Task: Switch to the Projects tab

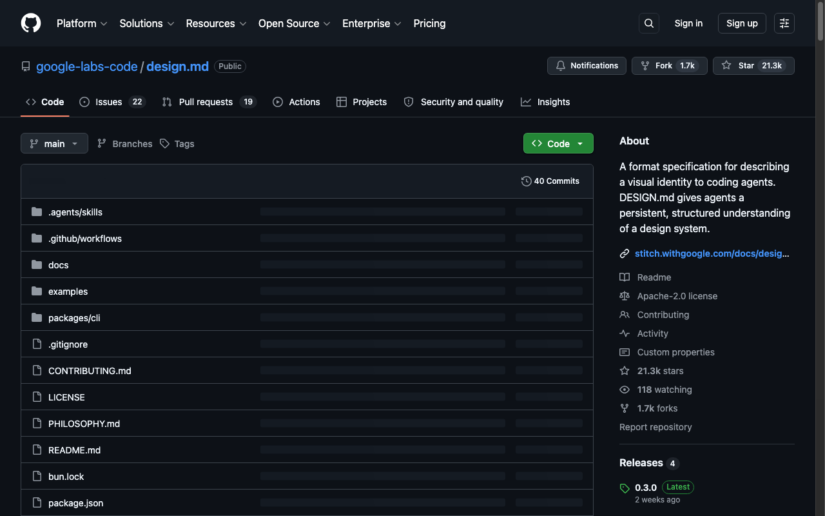Action: point(362,102)
